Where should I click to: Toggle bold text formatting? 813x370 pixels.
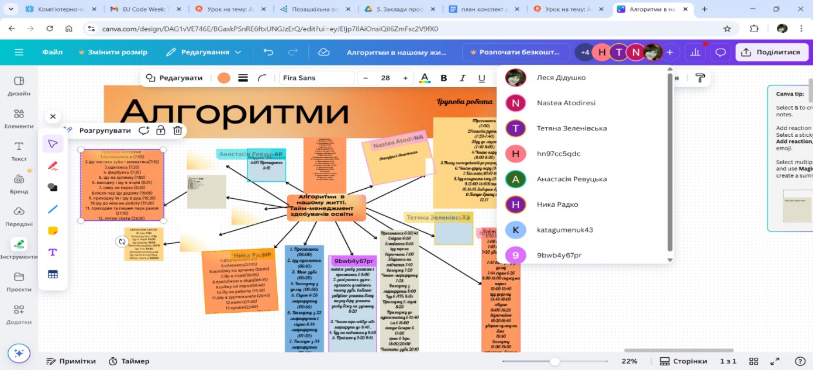(444, 78)
